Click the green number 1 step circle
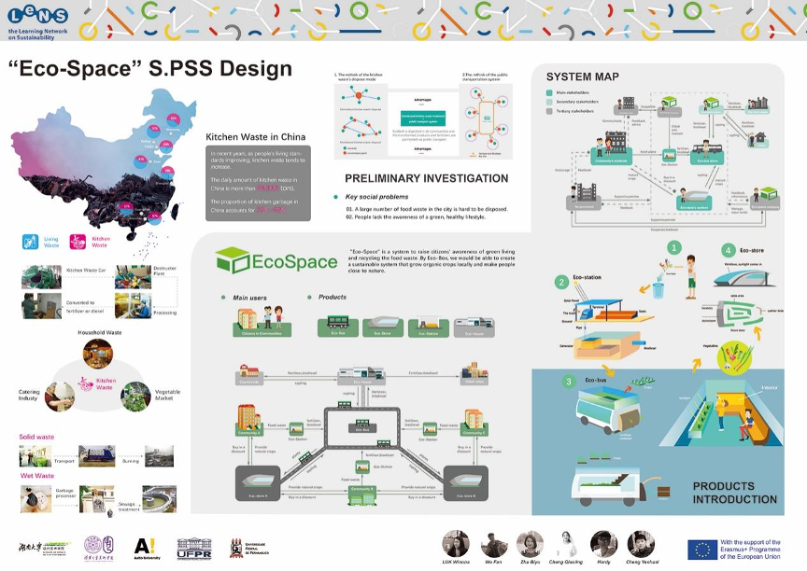Image resolution: width=807 pixels, height=571 pixels. click(672, 248)
